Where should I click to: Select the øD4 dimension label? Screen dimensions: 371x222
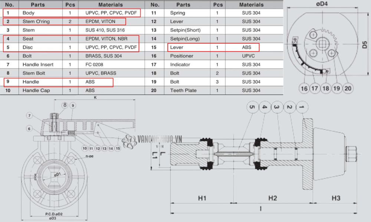tap(321, 4)
